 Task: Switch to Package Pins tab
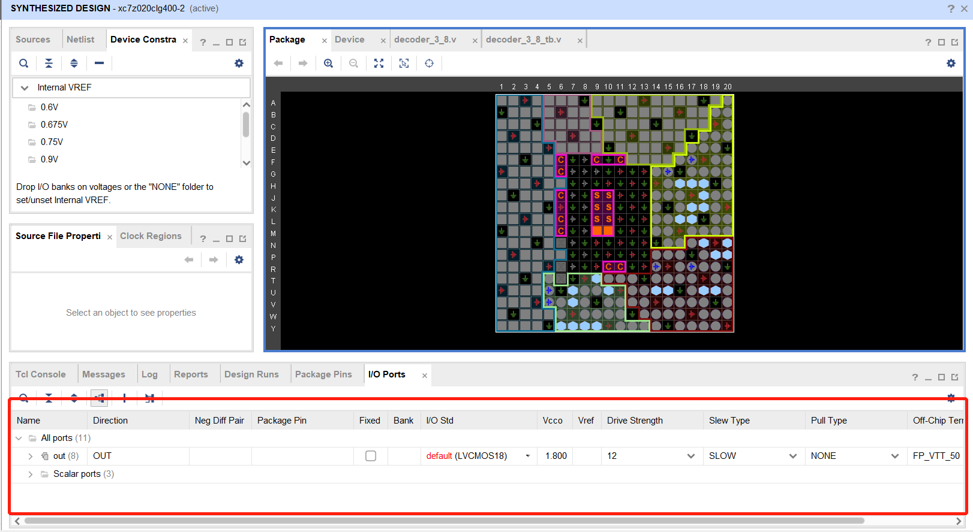[x=323, y=374]
